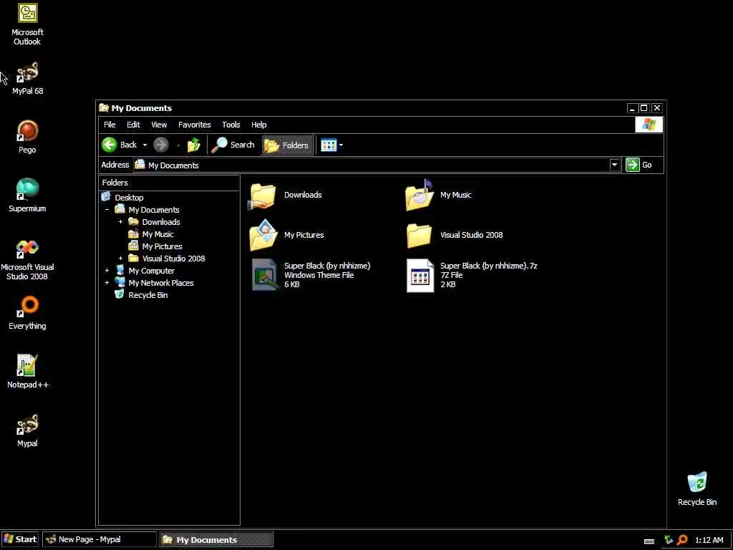Expand Downloads tree node

click(x=120, y=222)
